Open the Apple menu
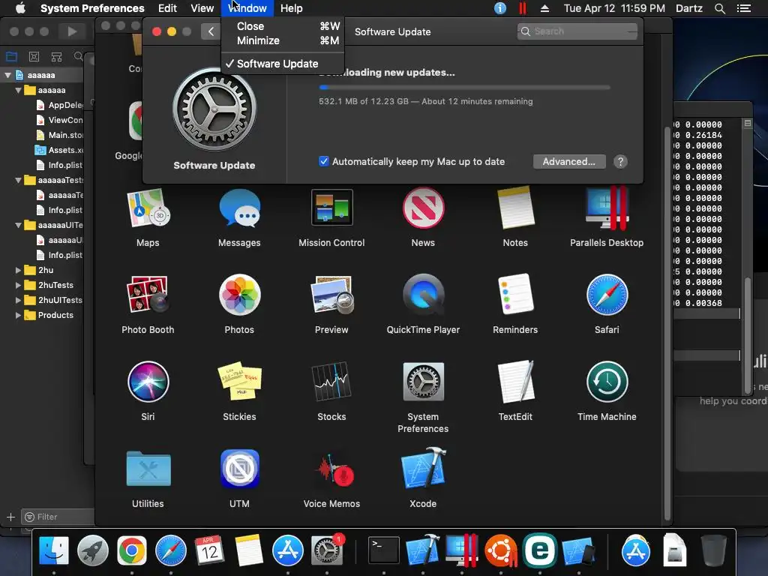Viewport: 768px width, 576px height. coord(20,8)
